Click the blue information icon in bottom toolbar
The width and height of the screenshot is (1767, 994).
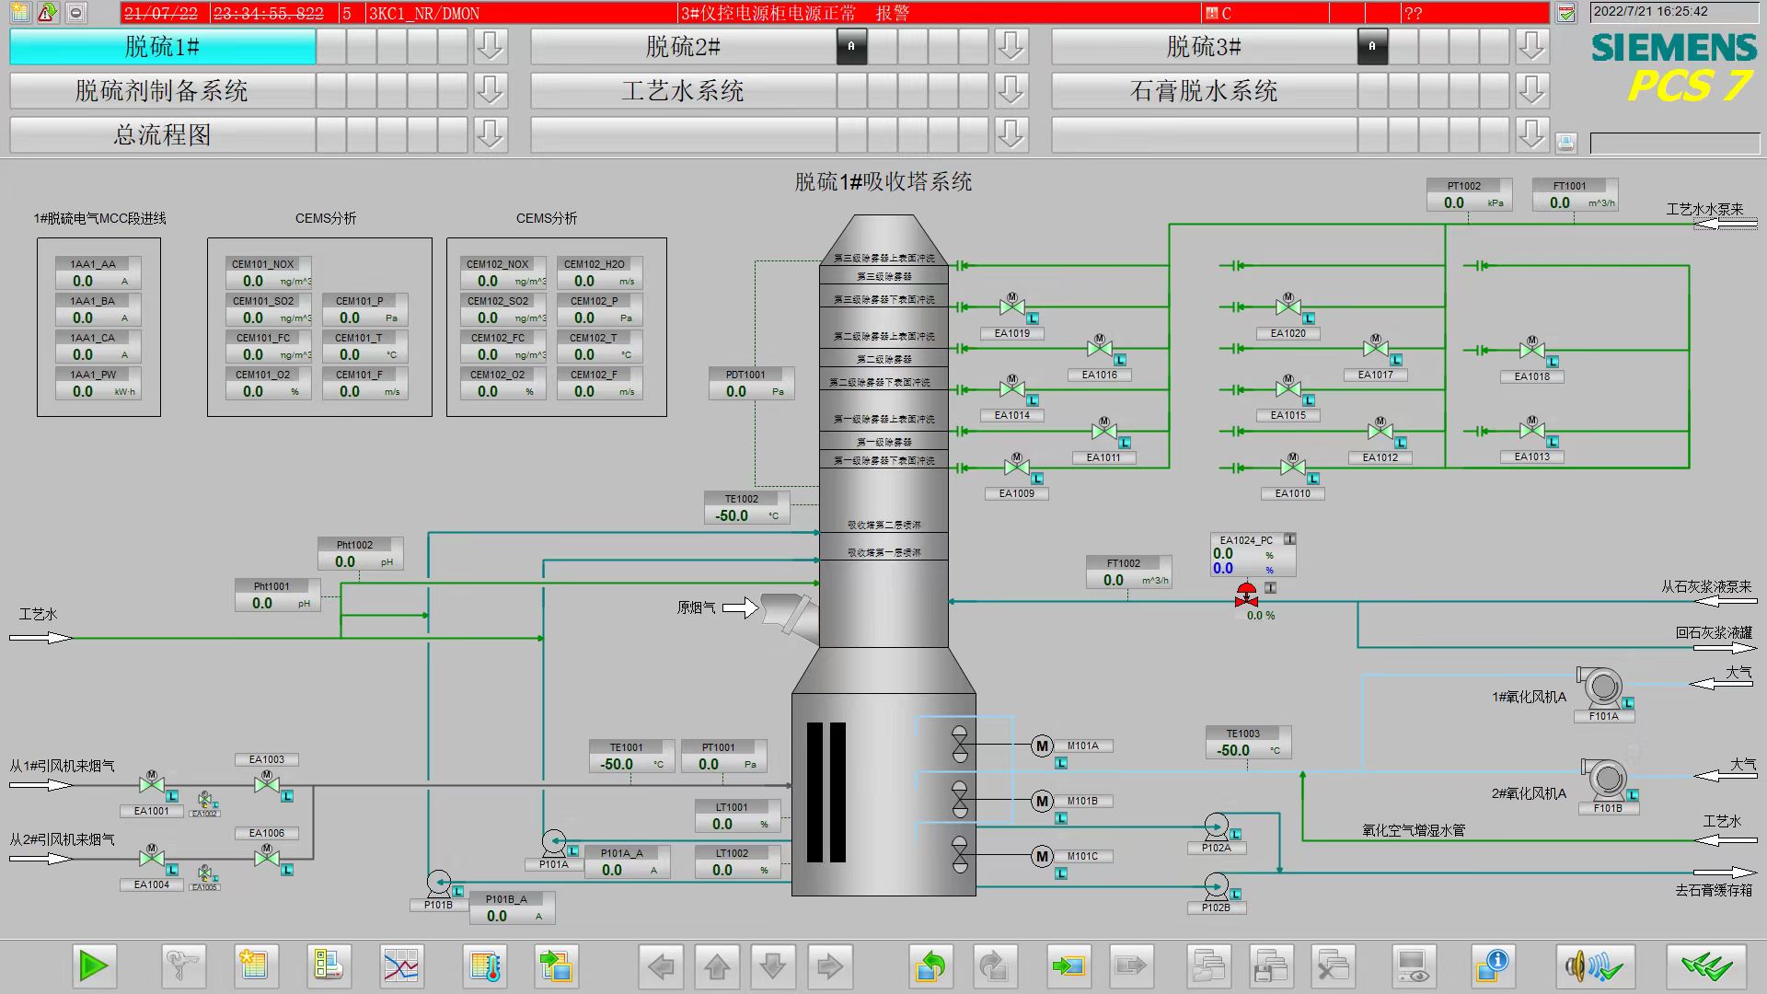(x=1492, y=965)
